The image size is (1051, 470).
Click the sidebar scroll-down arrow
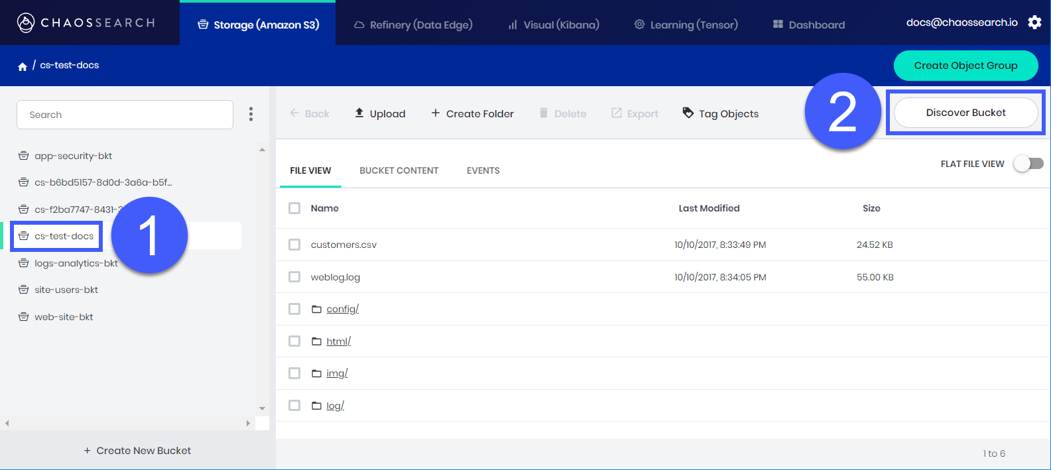click(262, 408)
